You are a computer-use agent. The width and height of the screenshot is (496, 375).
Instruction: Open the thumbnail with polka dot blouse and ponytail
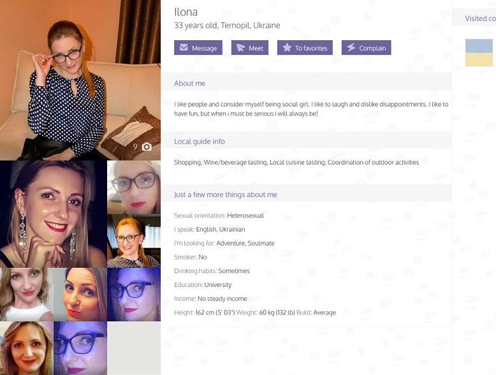pyautogui.click(x=134, y=241)
